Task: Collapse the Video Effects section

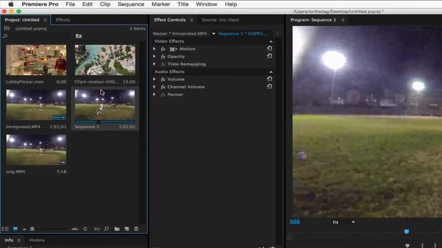Action: 271,41
